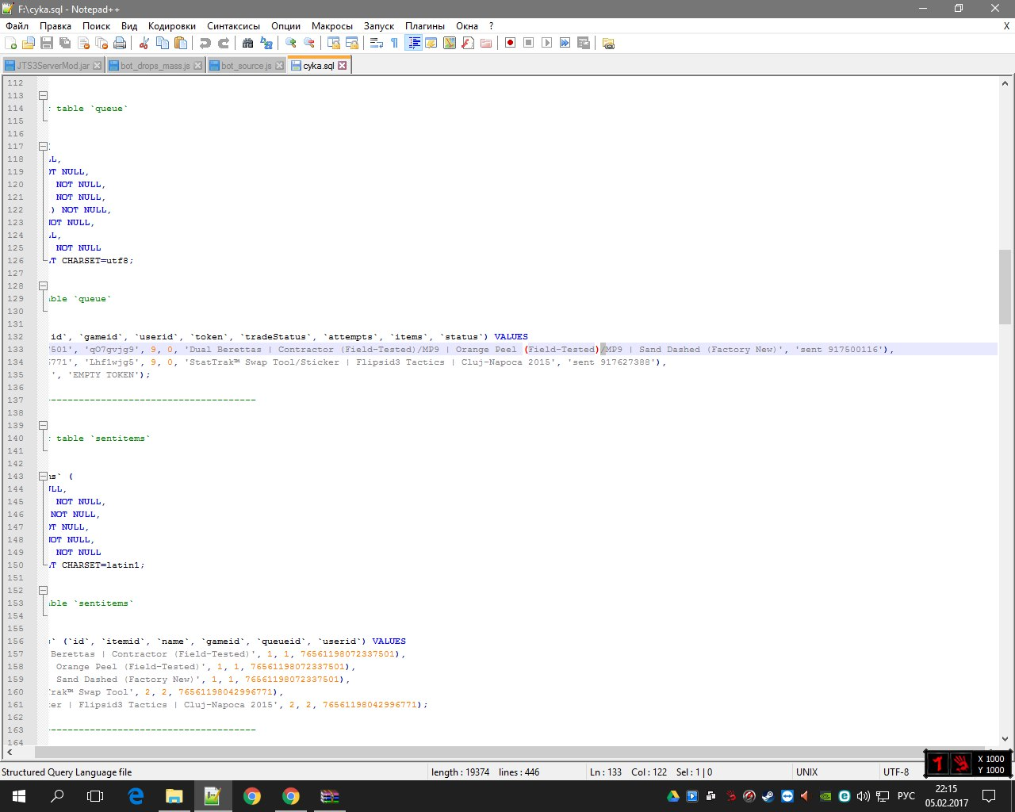Viewport: 1015px width, 812px height.
Task: Click the Close All documents toolbar icon
Action: click(101, 43)
